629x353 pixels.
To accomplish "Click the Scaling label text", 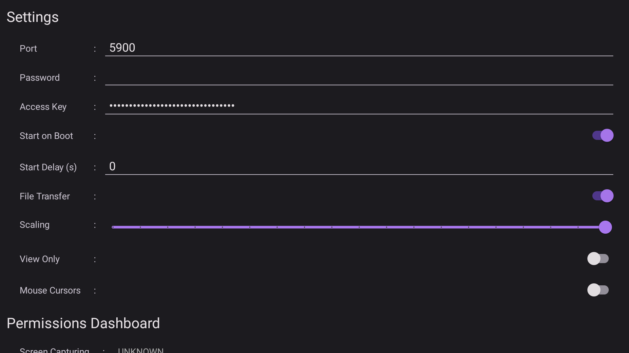I will click(x=34, y=225).
